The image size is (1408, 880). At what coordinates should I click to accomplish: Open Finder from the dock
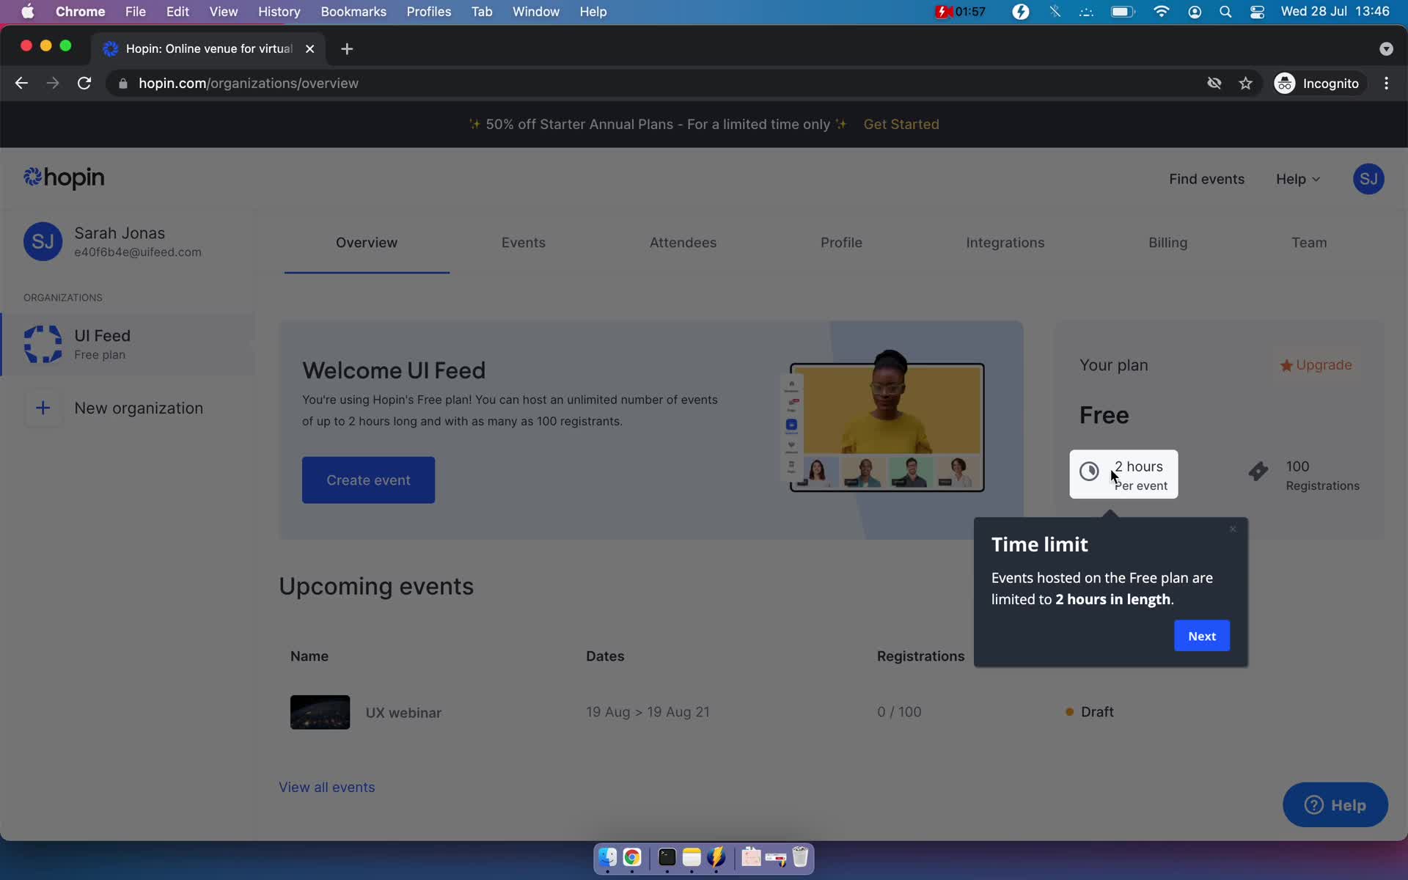point(607,857)
